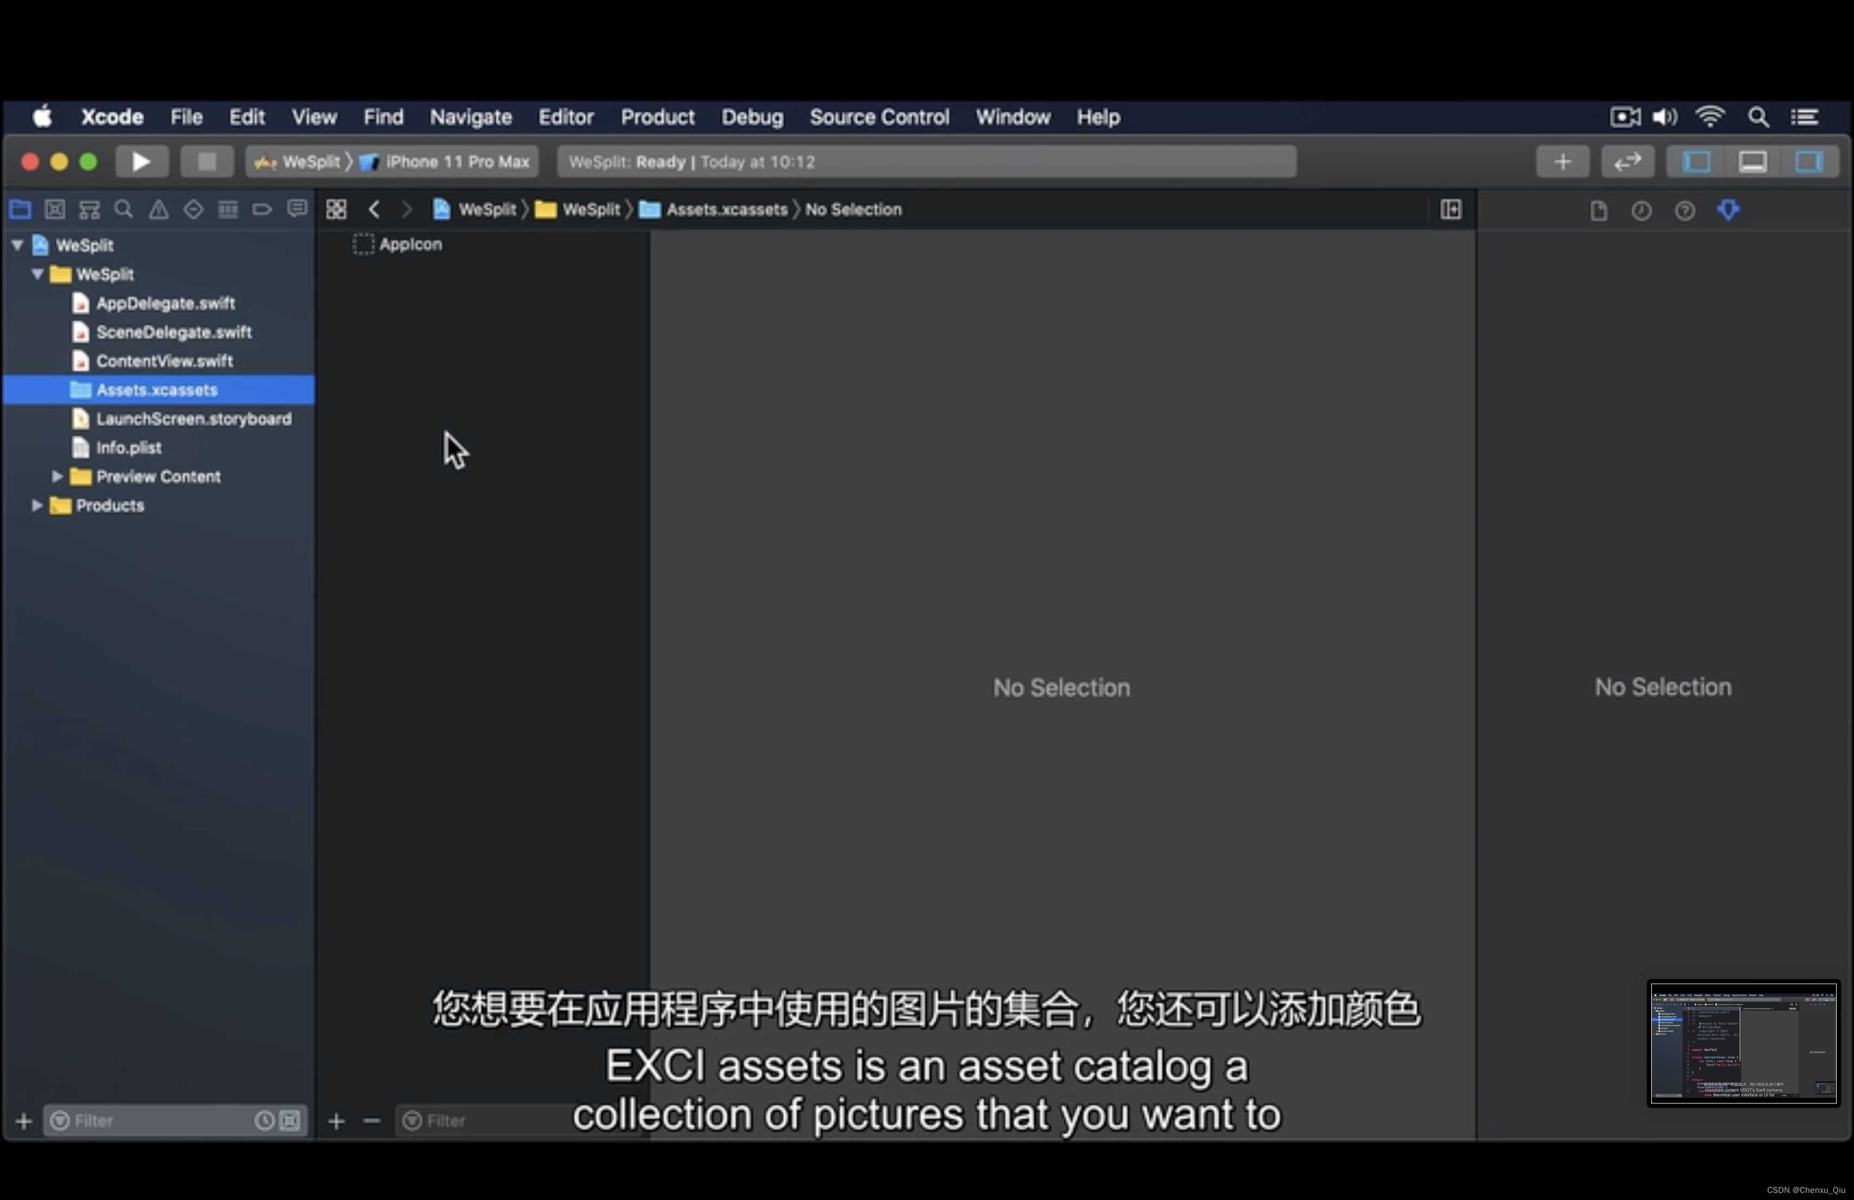This screenshot has width=1854, height=1200.
Task: Open Notification Center list icon
Action: coord(1805,117)
